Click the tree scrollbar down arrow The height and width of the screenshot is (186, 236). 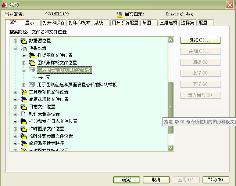[x=170, y=147]
